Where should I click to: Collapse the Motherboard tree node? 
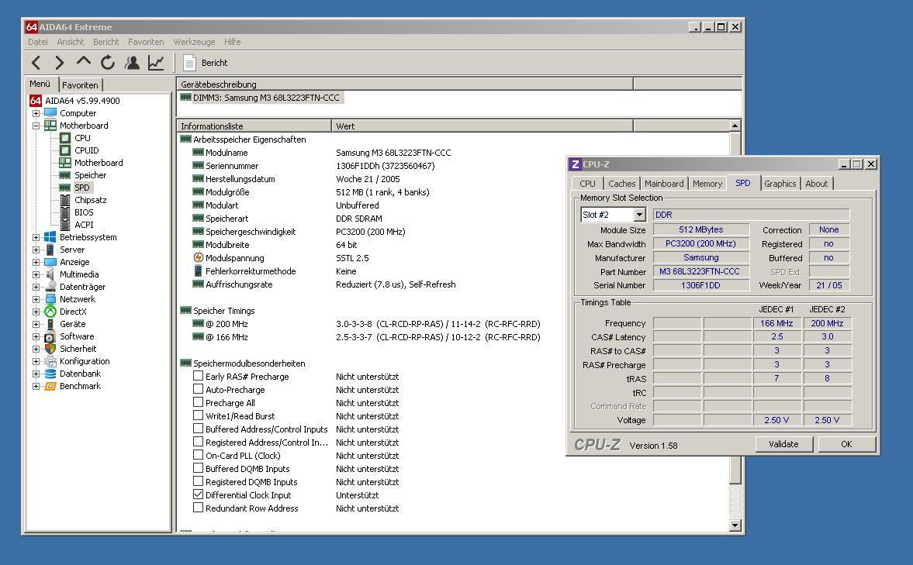(x=36, y=126)
